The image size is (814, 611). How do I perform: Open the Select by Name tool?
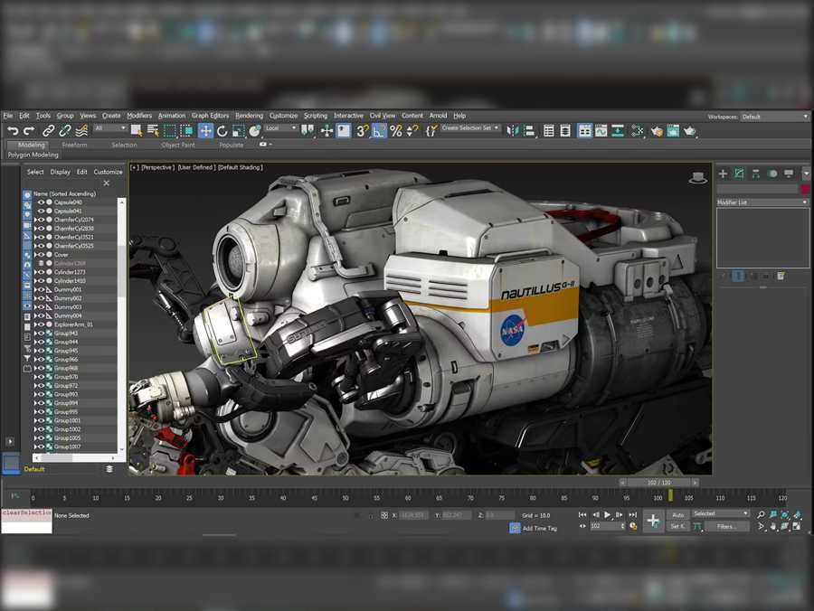point(153,131)
